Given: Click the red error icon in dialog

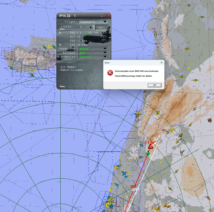Looking at the screenshot, I should coord(110,73).
